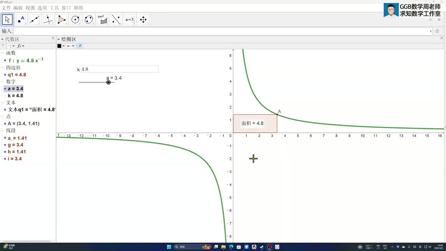
Task: Open the Windows Start menu
Action: tap(169, 247)
